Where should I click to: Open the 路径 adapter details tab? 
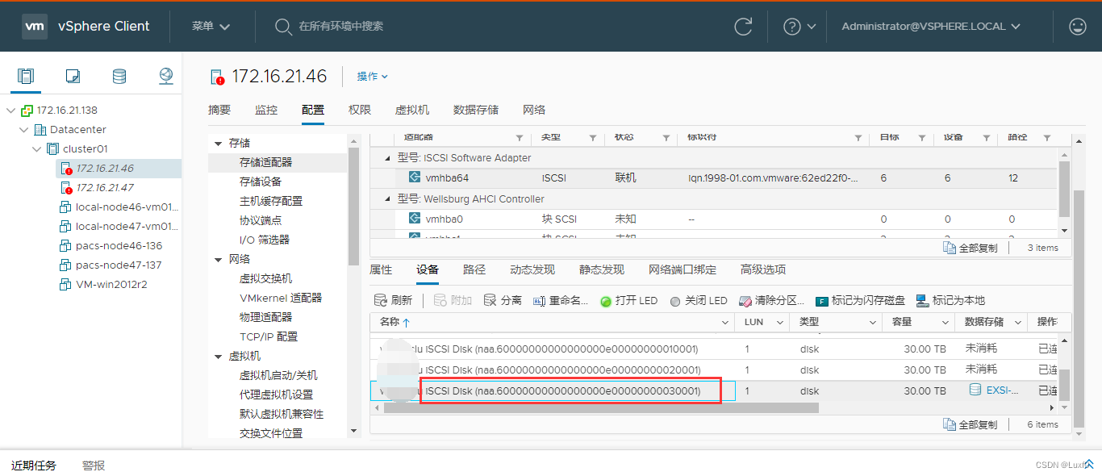coord(474,269)
